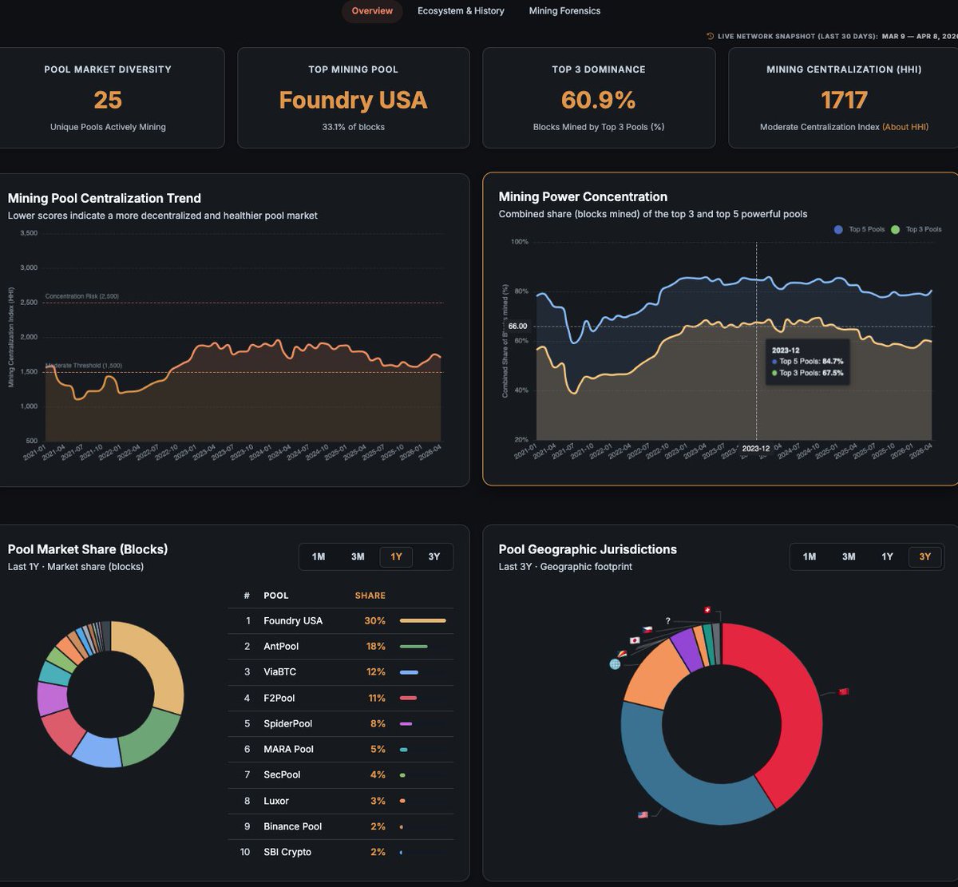The image size is (958, 887).
Task: Click the Czech Republic flag label
Action: click(649, 628)
